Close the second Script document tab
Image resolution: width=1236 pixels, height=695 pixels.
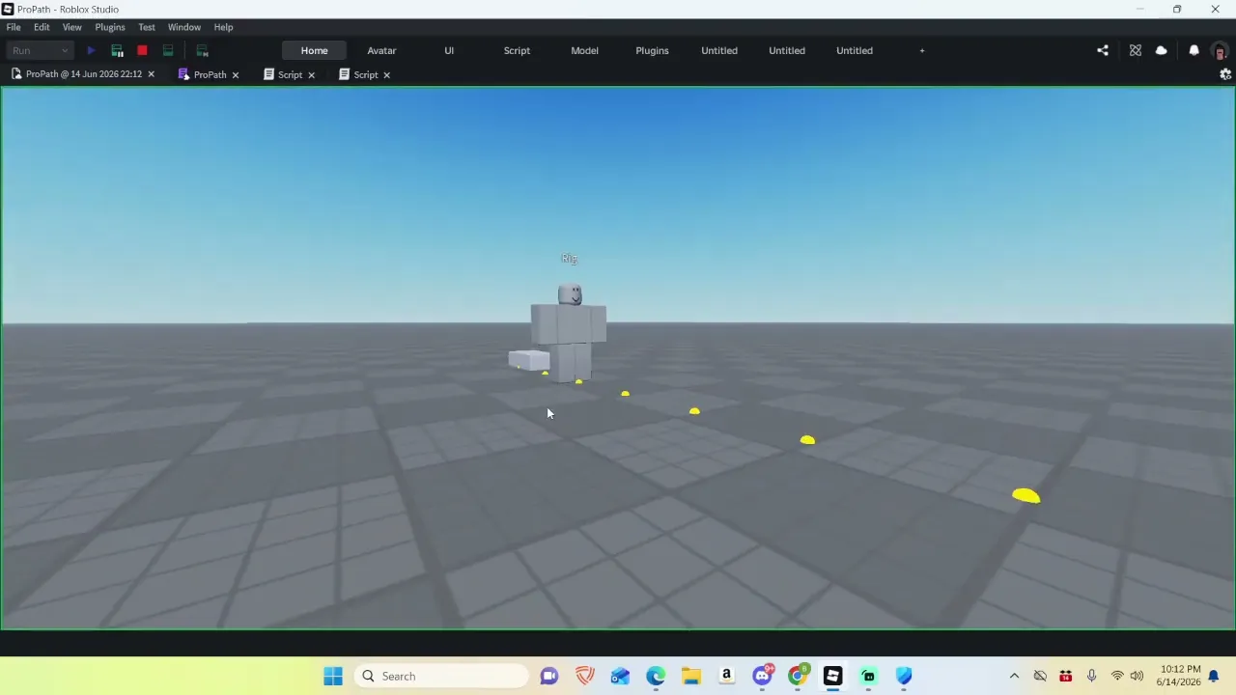pyautogui.click(x=386, y=74)
